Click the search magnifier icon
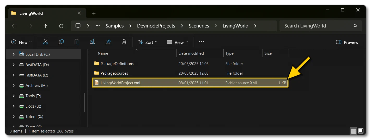This screenshot has width=371, height=140. point(355,26)
